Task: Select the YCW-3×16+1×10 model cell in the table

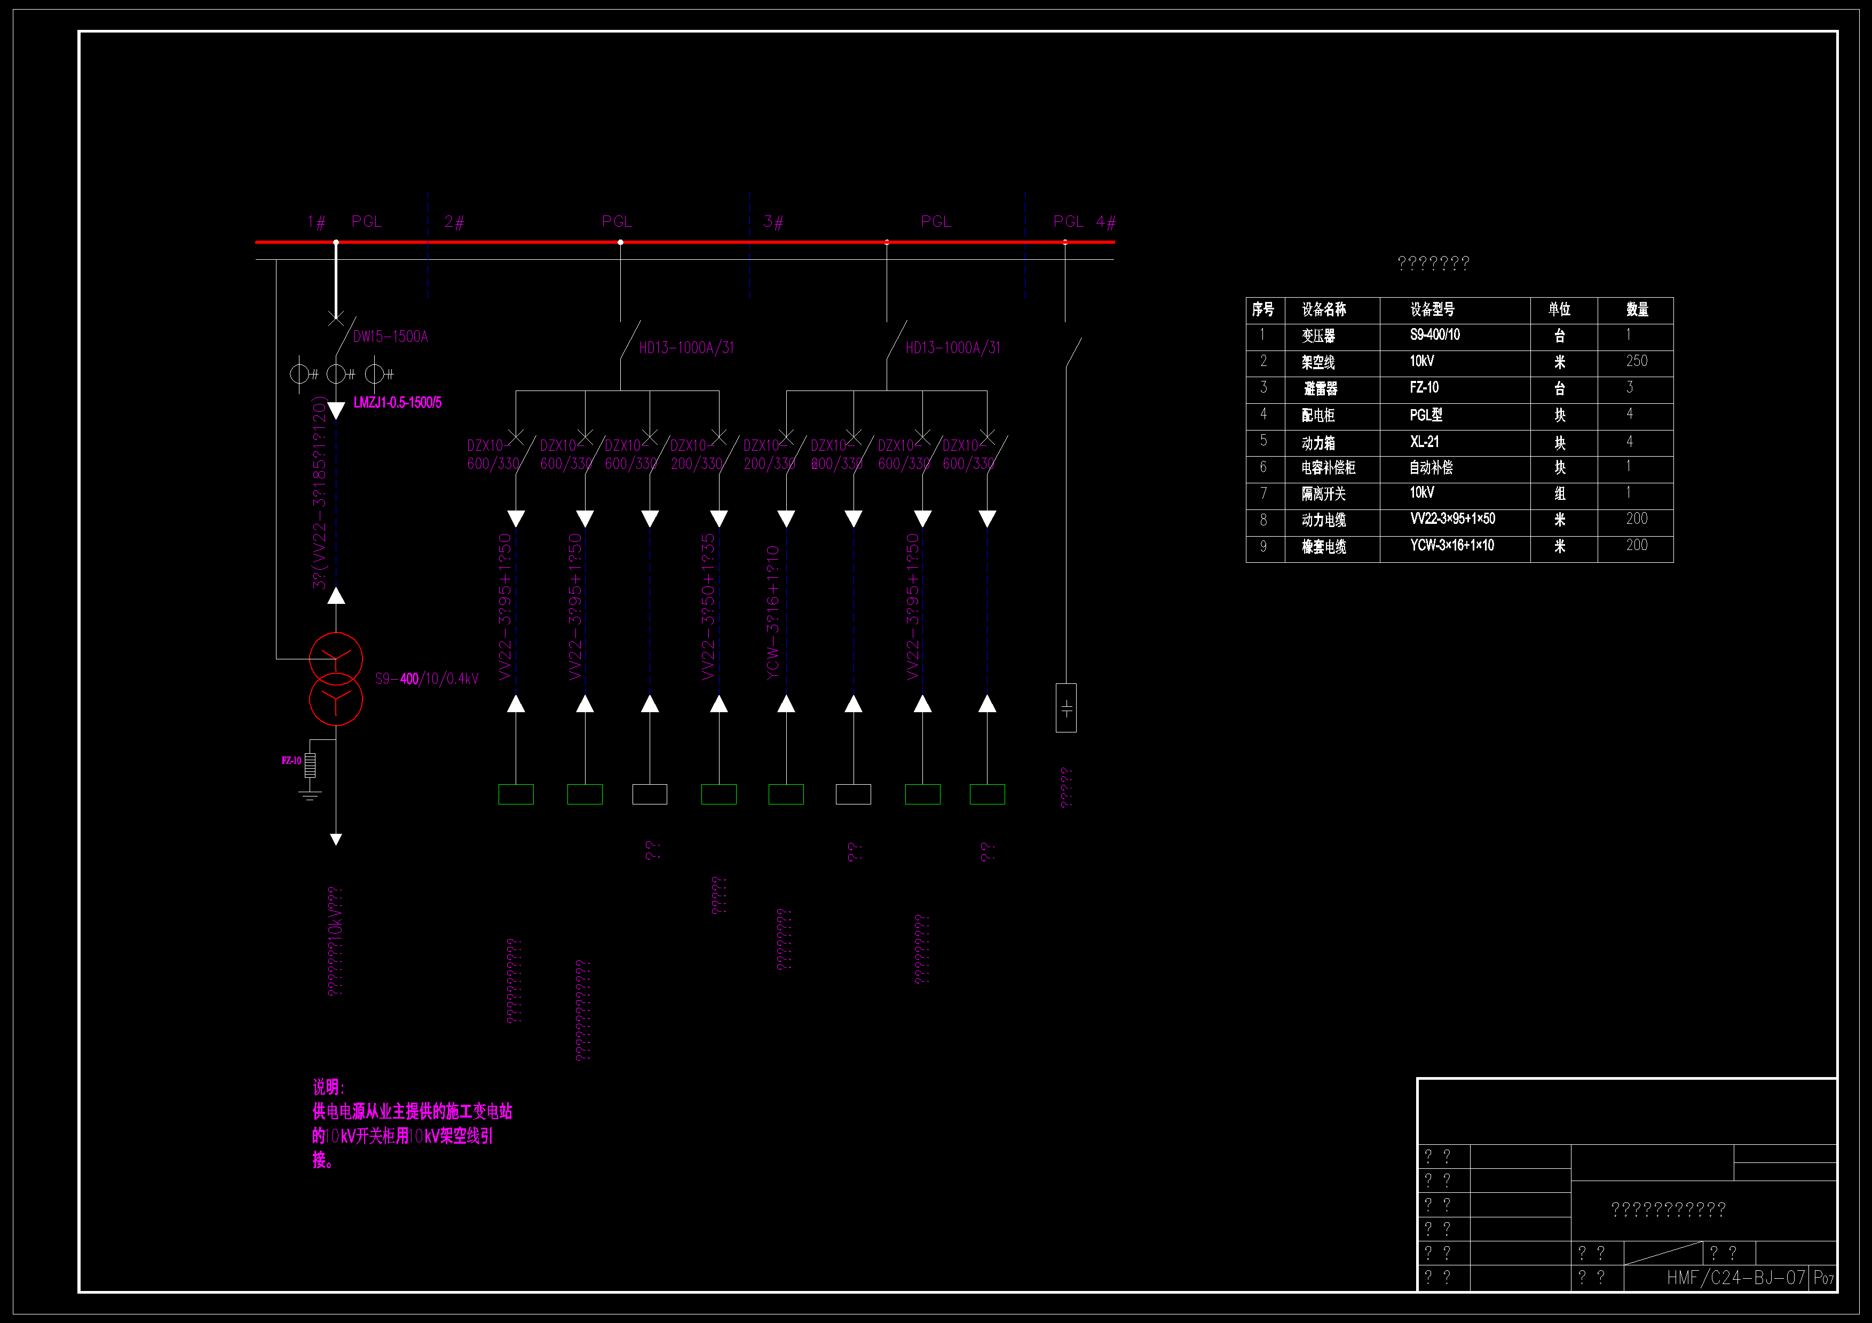Action: coord(1452,545)
